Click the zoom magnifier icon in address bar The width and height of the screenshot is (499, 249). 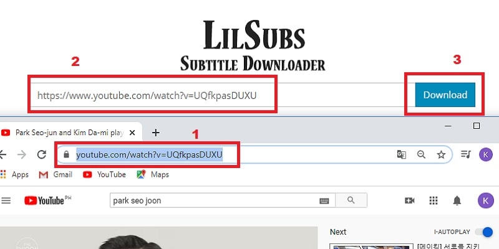[422, 154]
